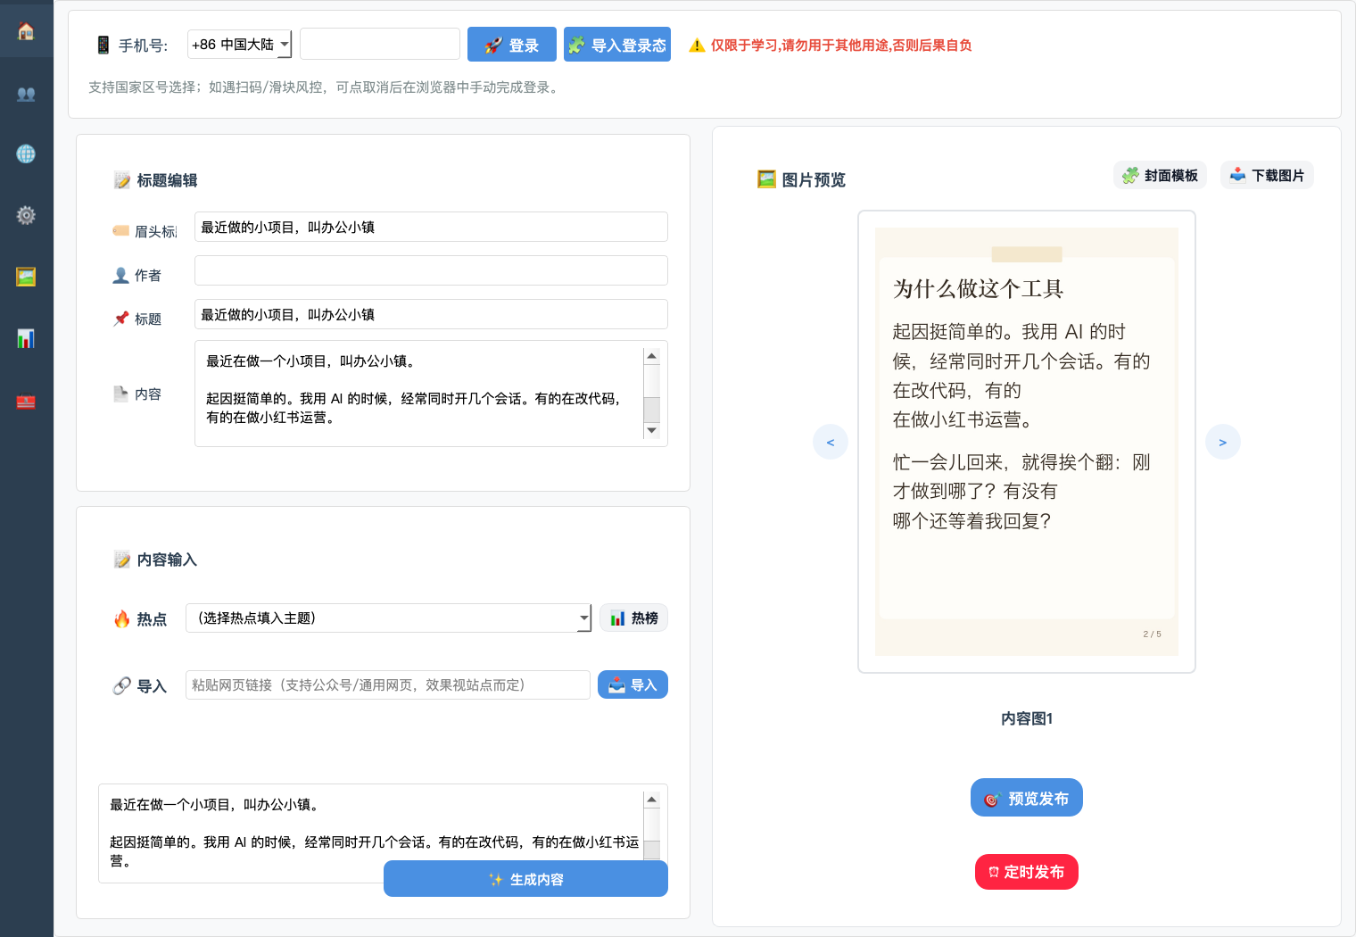
Task: Show the previous preview image
Action: click(831, 442)
